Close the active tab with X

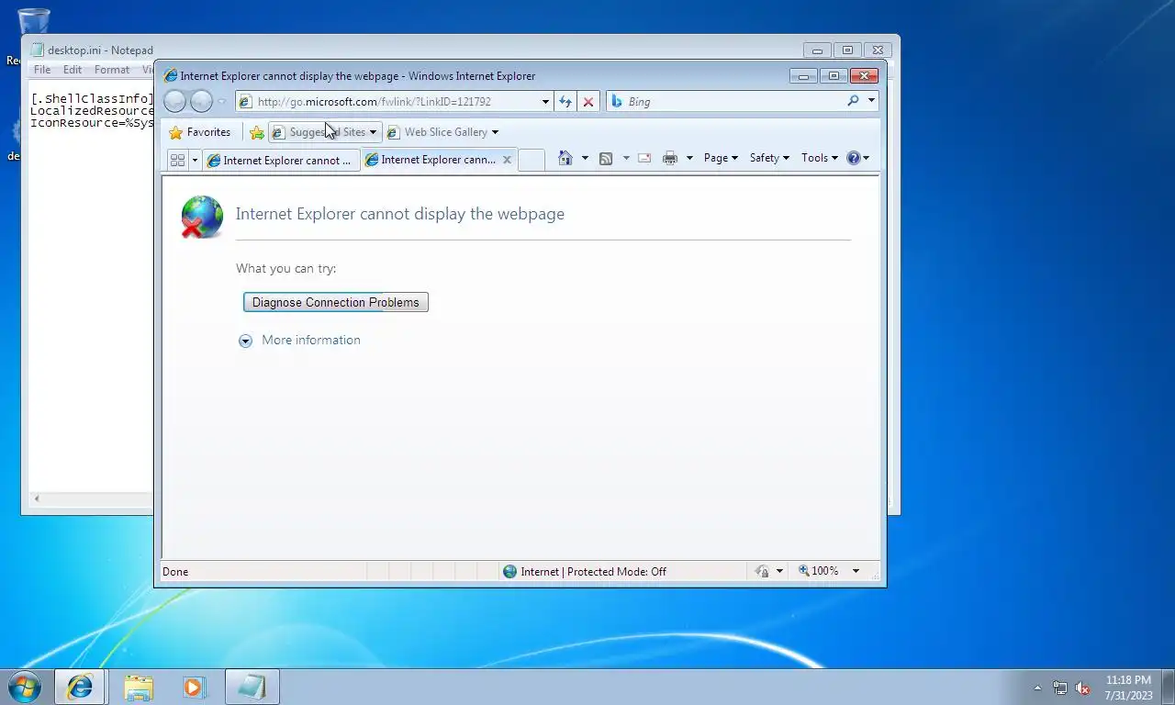[x=507, y=160]
